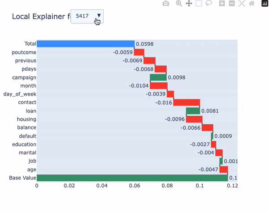
Task: Click the y-axis label day_of_week
Action: pyautogui.click(x=20, y=94)
